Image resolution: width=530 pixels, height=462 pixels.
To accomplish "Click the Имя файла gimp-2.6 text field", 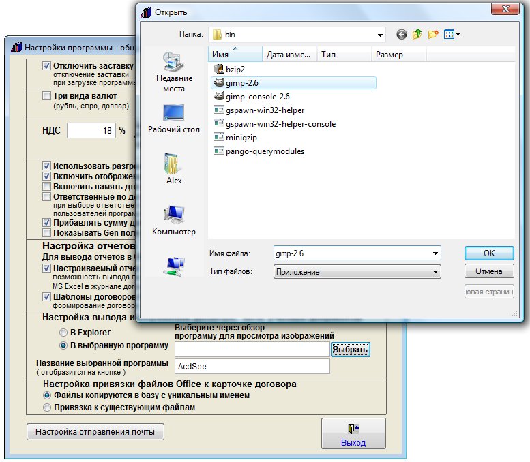I will [x=352, y=253].
